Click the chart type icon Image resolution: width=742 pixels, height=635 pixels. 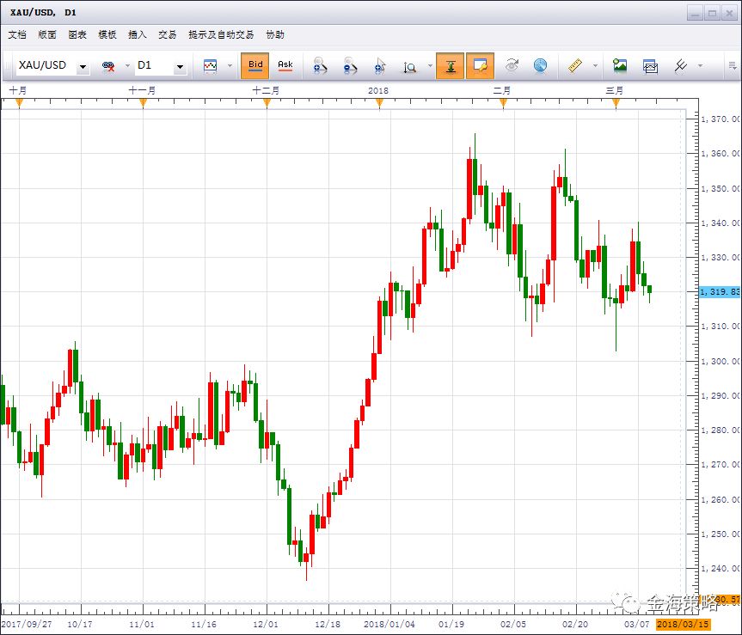click(210, 66)
